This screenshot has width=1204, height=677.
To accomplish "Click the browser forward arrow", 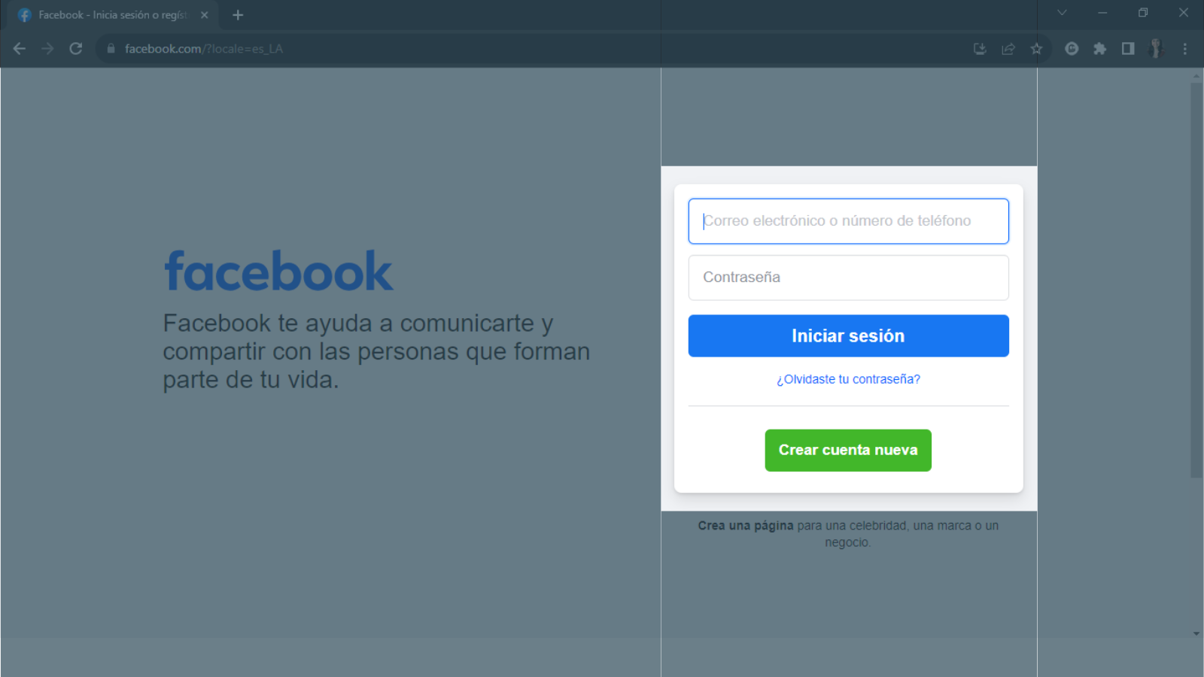I will coord(47,49).
